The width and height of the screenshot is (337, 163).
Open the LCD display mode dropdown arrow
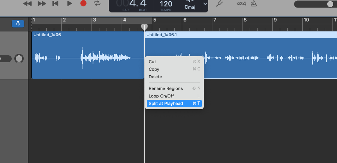(x=205, y=4)
